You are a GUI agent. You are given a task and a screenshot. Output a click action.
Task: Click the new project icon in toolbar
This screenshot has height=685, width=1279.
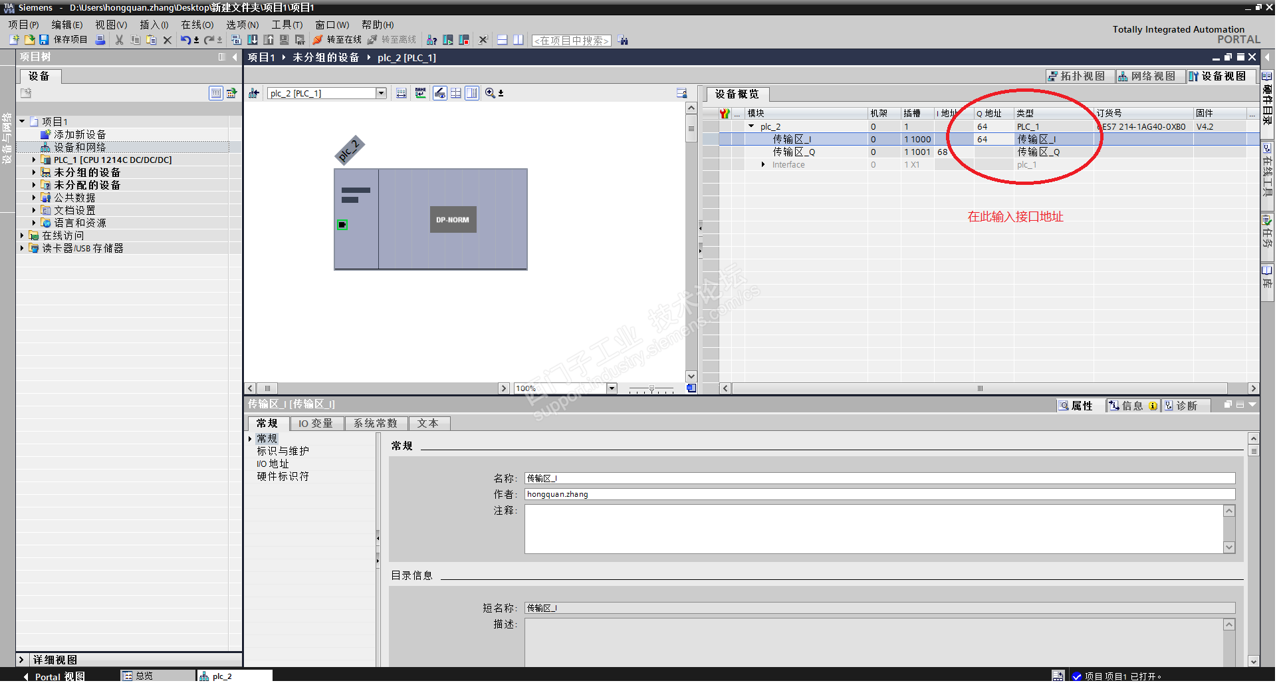click(x=14, y=40)
